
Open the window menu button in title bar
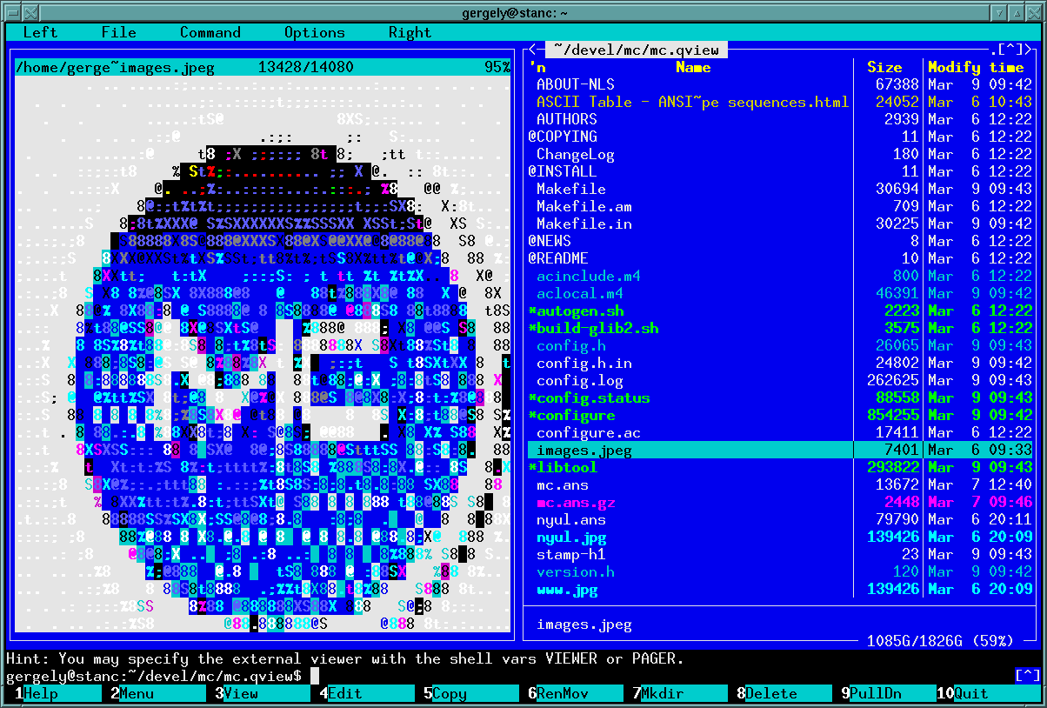coord(11,11)
